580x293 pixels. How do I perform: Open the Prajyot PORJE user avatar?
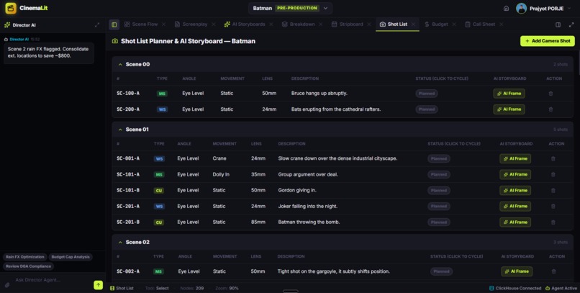click(521, 8)
